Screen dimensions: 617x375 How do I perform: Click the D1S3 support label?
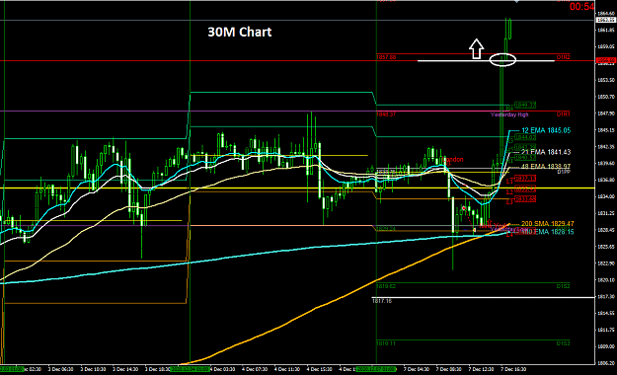point(563,343)
